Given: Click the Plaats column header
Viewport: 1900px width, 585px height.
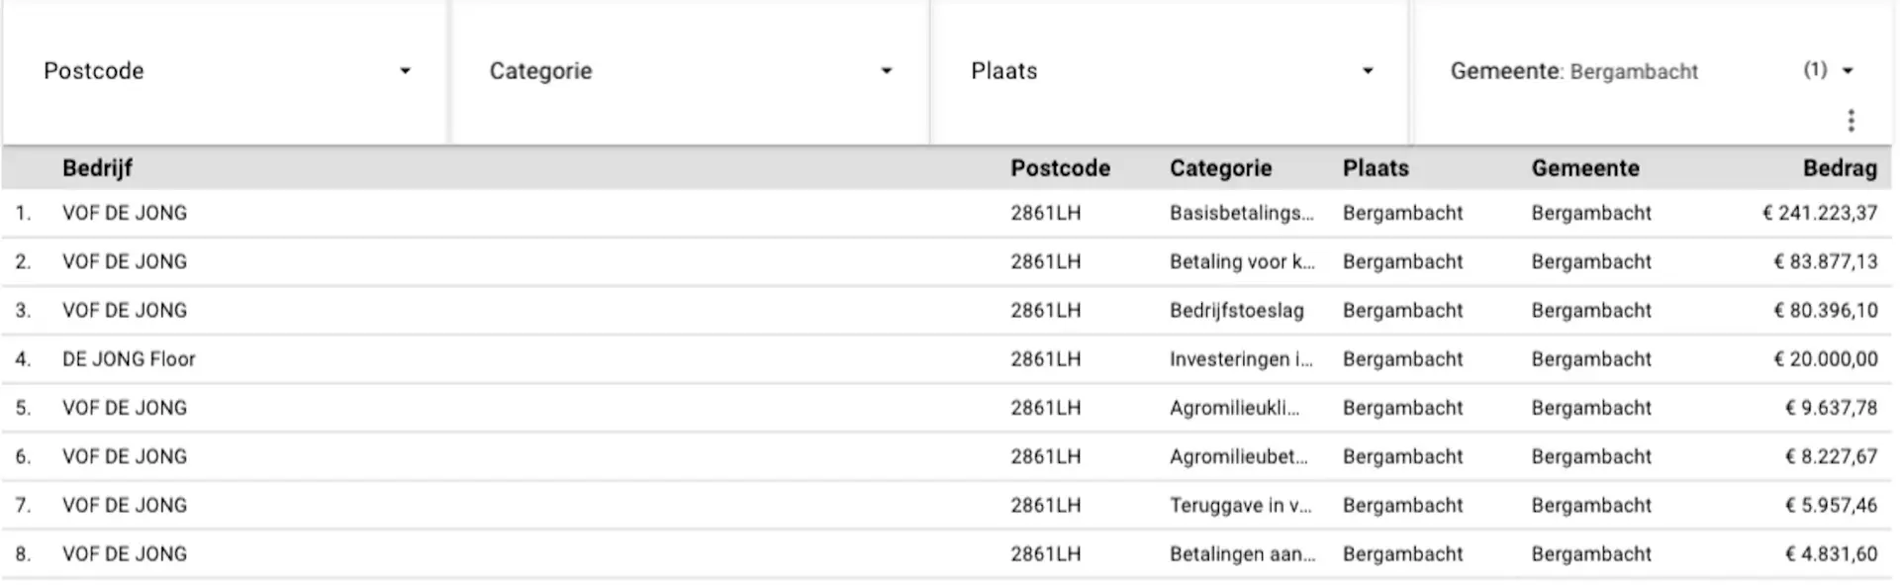Looking at the screenshot, I should point(1376,168).
